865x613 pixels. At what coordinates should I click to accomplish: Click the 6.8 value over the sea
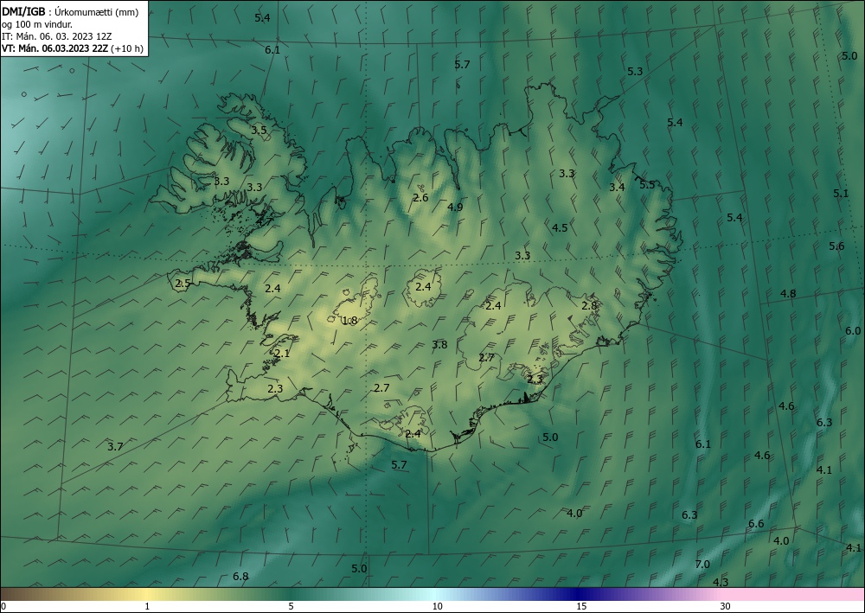tap(240, 577)
